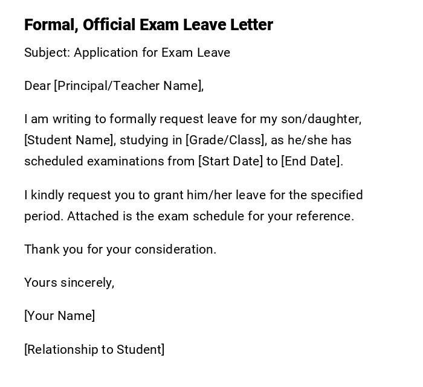Image resolution: width=423 pixels, height=387 pixels.
Task: Click the heading 'Formal, Official Exam Leave Letter'
Action: (149, 25)
